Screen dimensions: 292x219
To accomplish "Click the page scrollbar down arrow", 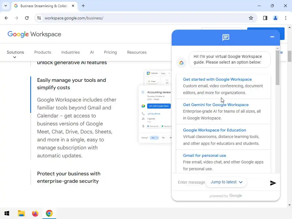I will pos(289,205).
